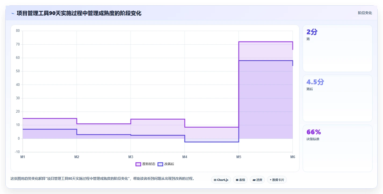The height and width of the screenshot is (194, 383).
Task: Click the M6 x-axis label
Action: click(x=293, y=157)
